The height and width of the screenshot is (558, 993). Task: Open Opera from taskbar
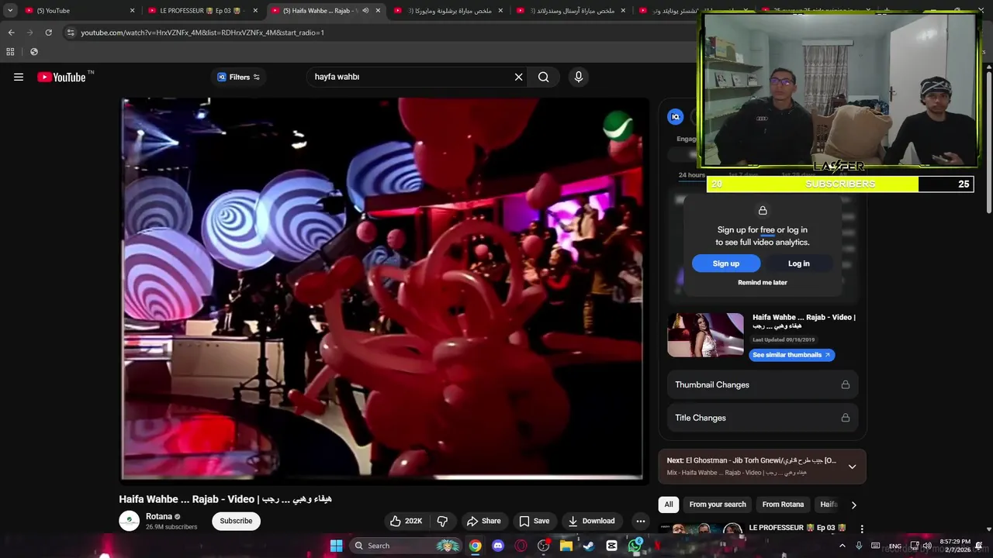point(521,546)
